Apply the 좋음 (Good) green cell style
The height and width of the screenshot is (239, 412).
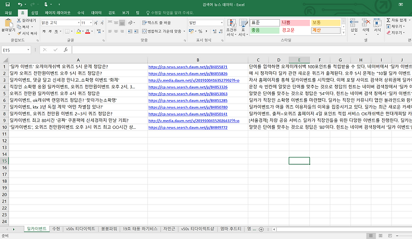(x=264, y=30)
